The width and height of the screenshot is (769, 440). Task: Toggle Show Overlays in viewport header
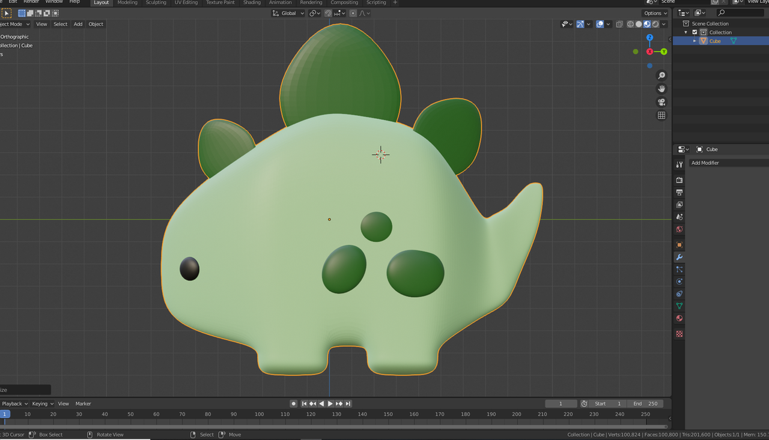pos(600,24)
